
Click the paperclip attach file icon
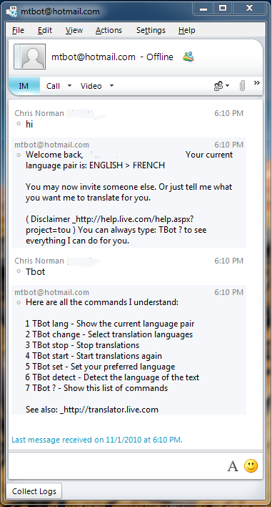[x=242, y=86]
